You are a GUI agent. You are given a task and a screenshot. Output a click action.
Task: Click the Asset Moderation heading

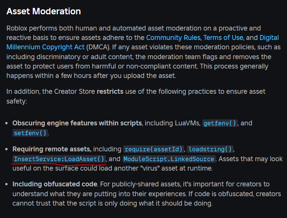click(44, 11)
